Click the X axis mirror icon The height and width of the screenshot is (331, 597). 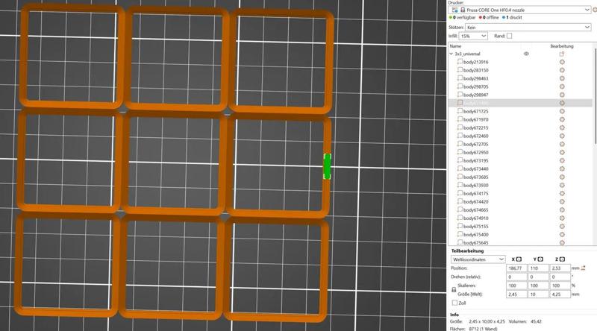point(519,259)
